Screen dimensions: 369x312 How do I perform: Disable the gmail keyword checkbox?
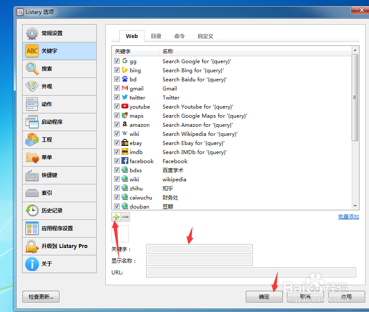coord(117,88)
